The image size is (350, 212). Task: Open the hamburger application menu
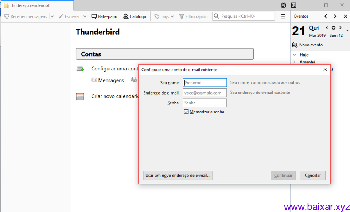(283, 16)
